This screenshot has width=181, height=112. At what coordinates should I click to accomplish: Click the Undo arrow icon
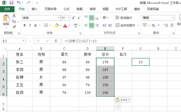(x=19, y=2)
